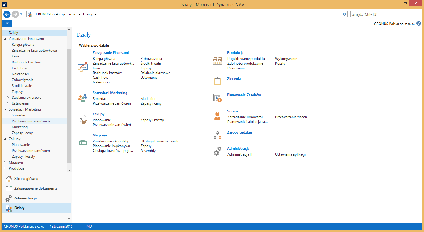
Task: Open Planowanie Zasobów heading link
Action: [244, 95]
